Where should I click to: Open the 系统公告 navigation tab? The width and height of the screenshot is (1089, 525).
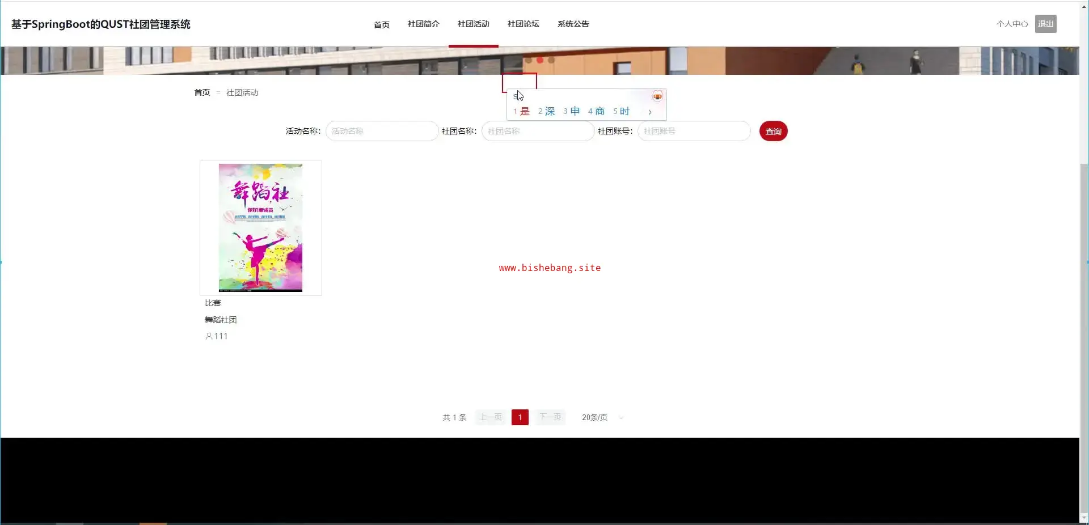click(x=573, y=24)
